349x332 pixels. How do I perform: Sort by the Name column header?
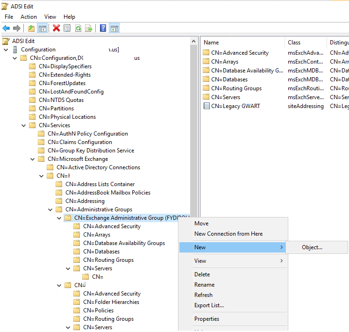coord(242,43)
